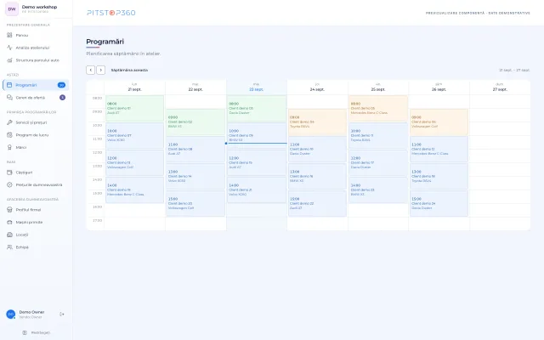Open 08:00 Dacia Duster appointment on 23 sept.
Image resolution: width=544 pixels, height=340 pixels.
[x=257, y=108]
